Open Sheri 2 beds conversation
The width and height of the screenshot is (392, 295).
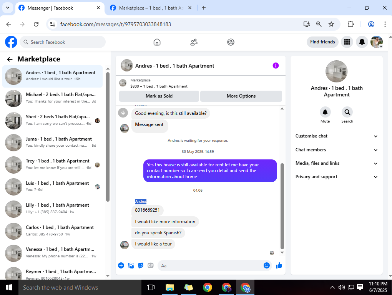(53, 121)
